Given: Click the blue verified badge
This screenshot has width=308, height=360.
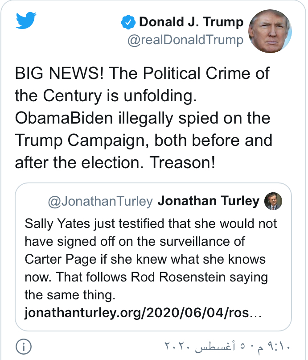Looking at the screenshot, I should 128,22.
